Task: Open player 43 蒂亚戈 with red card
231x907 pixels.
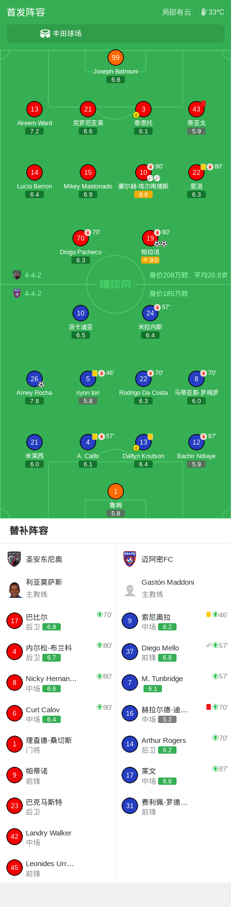Action: click(x=196, y=109)
